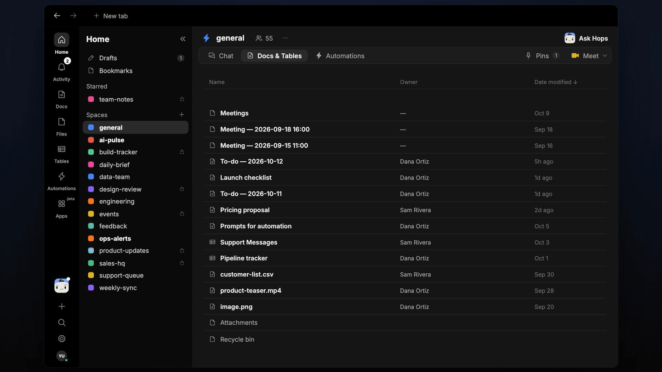
Task: Open the general space more options menu
Action: (x=285, y=38)
